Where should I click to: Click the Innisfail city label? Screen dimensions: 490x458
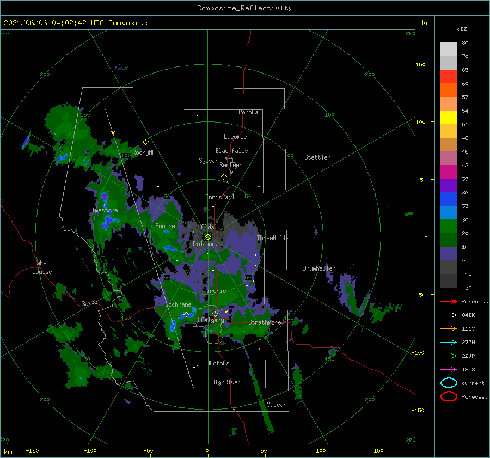click(220, 197)
